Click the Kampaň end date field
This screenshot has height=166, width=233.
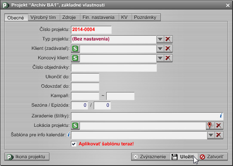pyautogui.click(x=120, y=96)
